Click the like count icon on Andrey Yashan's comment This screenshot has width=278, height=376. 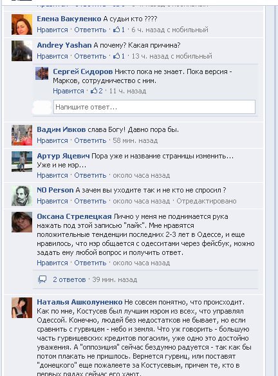click(x=116, y=56)
